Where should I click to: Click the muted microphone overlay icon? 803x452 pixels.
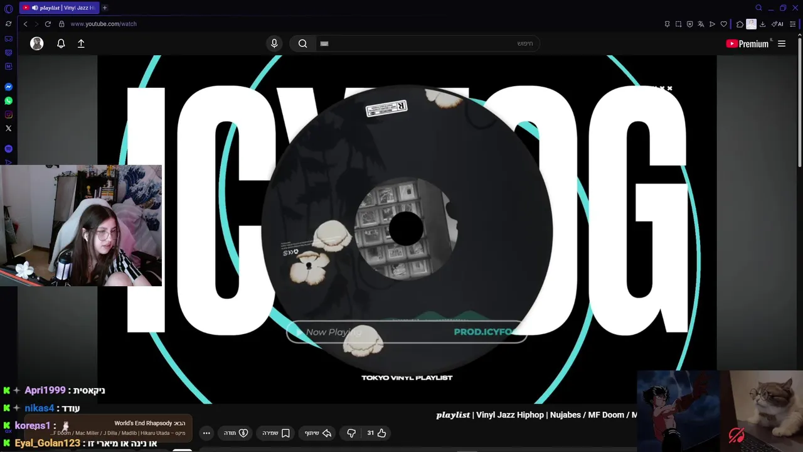tap(737, 434)
